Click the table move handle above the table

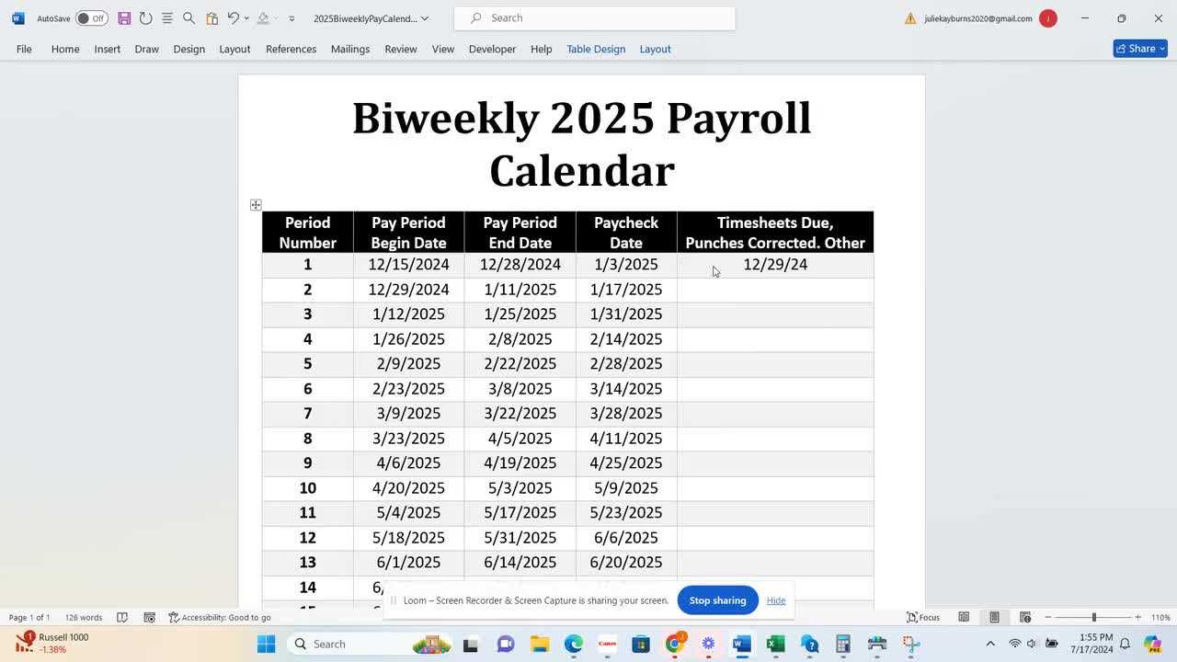[256, 204]
